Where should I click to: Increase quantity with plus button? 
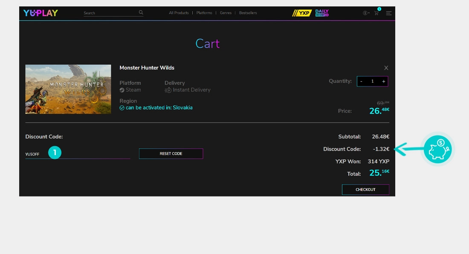(x=383, y=81)
